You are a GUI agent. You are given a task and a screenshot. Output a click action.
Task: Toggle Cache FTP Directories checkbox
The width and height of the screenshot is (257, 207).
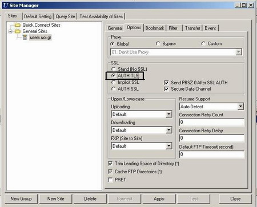pyautogui.click(x=110, y=172)
